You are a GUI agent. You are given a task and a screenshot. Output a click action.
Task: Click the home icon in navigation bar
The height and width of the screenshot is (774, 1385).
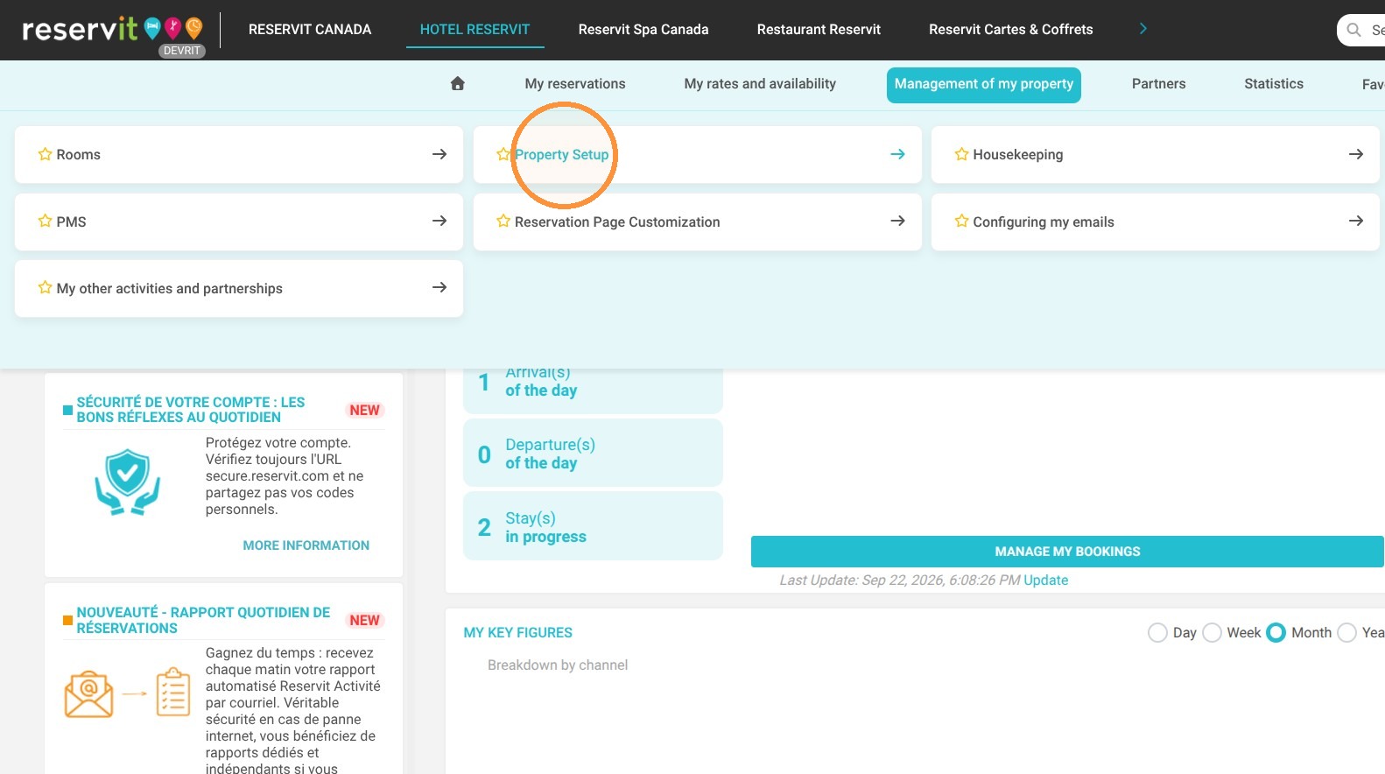457,84
